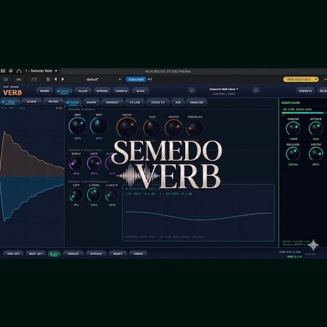Toggle the FREEZE button
Viewport: 327px width, 327px height.
tap(73, 254)
